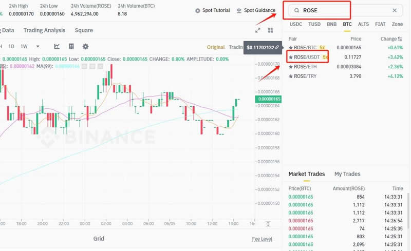This screenshot has height=251, width=411.
Task: Select the ALTS market tab
Action: pyautogui.click(x=363, y=24)
